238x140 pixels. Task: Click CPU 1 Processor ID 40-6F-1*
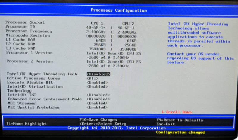coord(96,28)
